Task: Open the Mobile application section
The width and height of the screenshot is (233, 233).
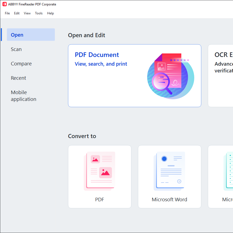Action: point(23,96)
